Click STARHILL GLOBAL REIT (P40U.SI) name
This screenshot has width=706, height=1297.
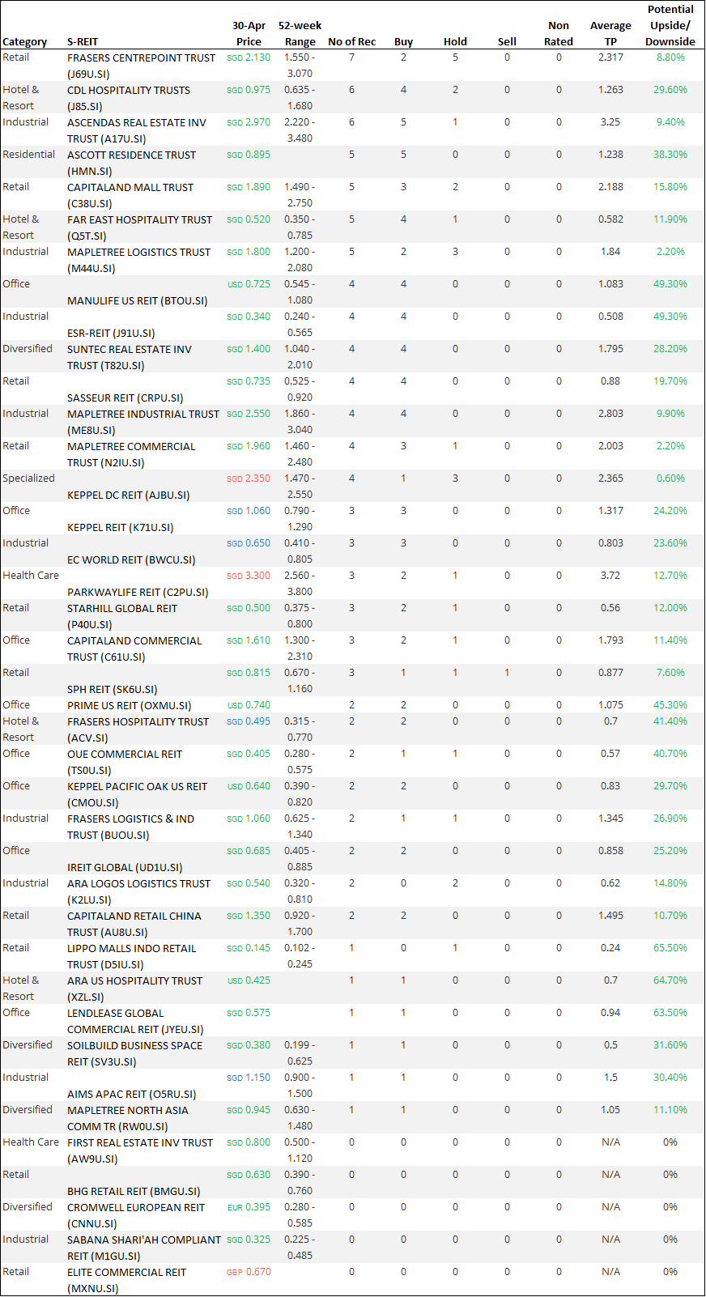click(x=122, y=616)
